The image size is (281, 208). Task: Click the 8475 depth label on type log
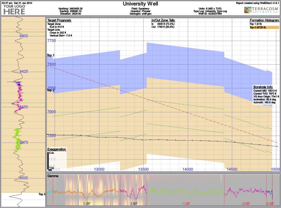24,143
